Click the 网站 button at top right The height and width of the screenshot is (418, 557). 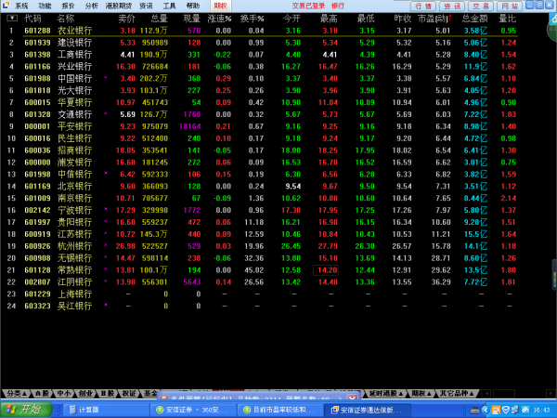pyautogui.click(x=510, y=7)
